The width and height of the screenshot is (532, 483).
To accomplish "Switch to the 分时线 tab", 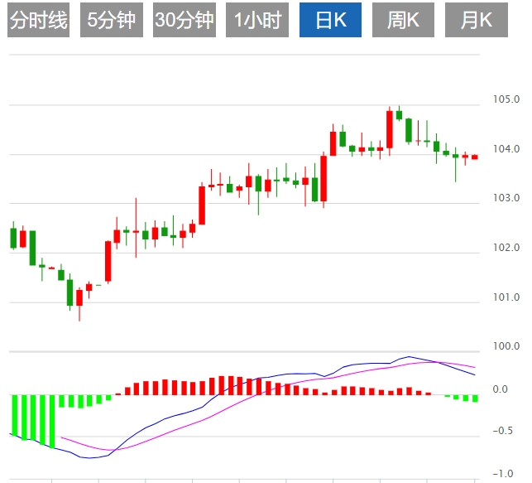I will coord(38,21).
